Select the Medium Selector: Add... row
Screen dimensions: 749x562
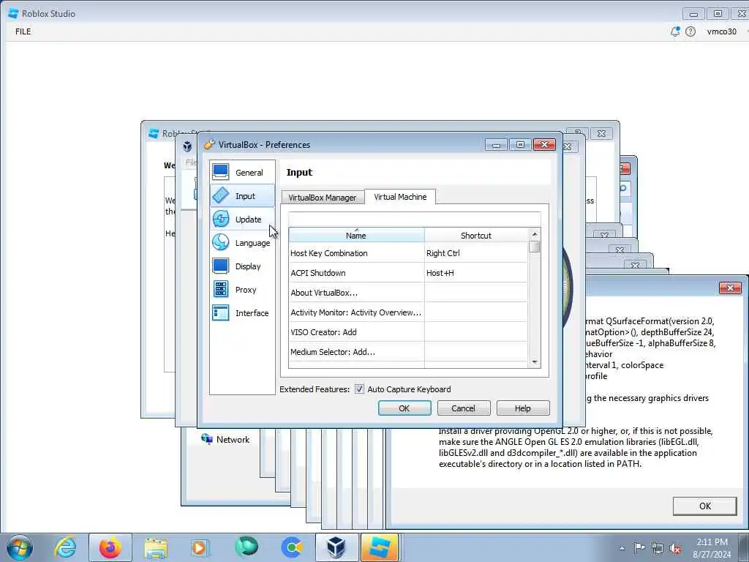408,352
